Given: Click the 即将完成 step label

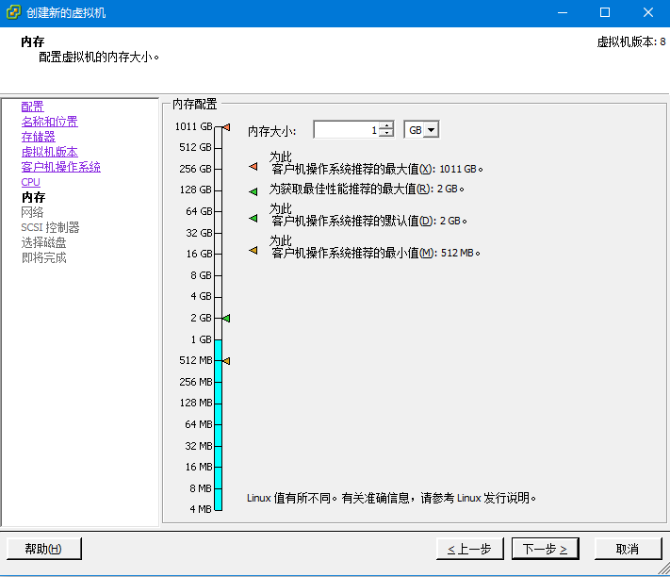Looking at the screenshot, I should 43,257.
